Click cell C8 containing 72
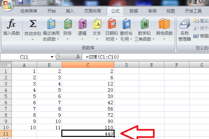209x139 pixels. 88,115
